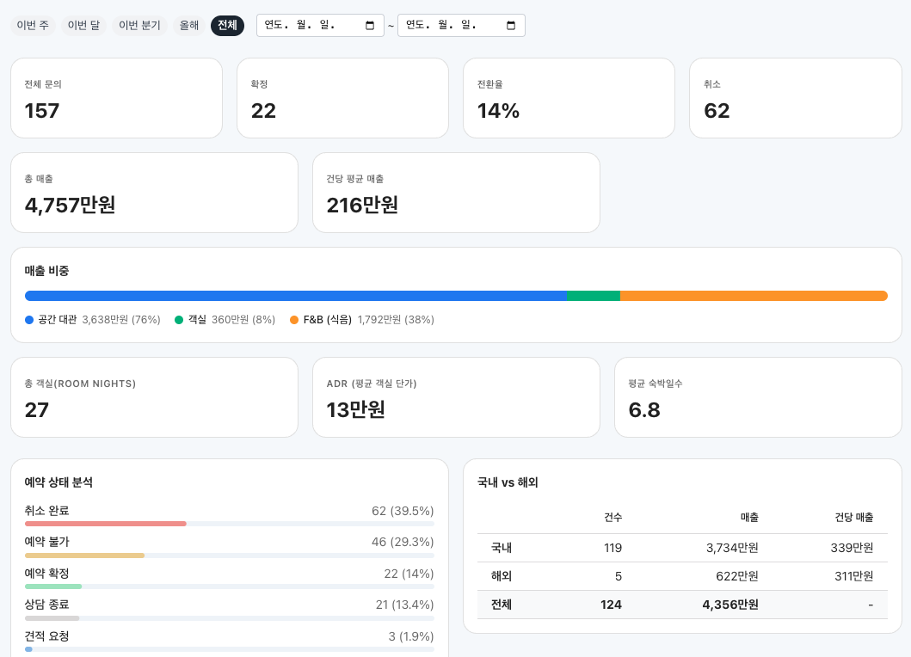Click the orange F&B (식음) legend dot
The width and height of the screenshot is (911, 657).
[x=294, y=320]
